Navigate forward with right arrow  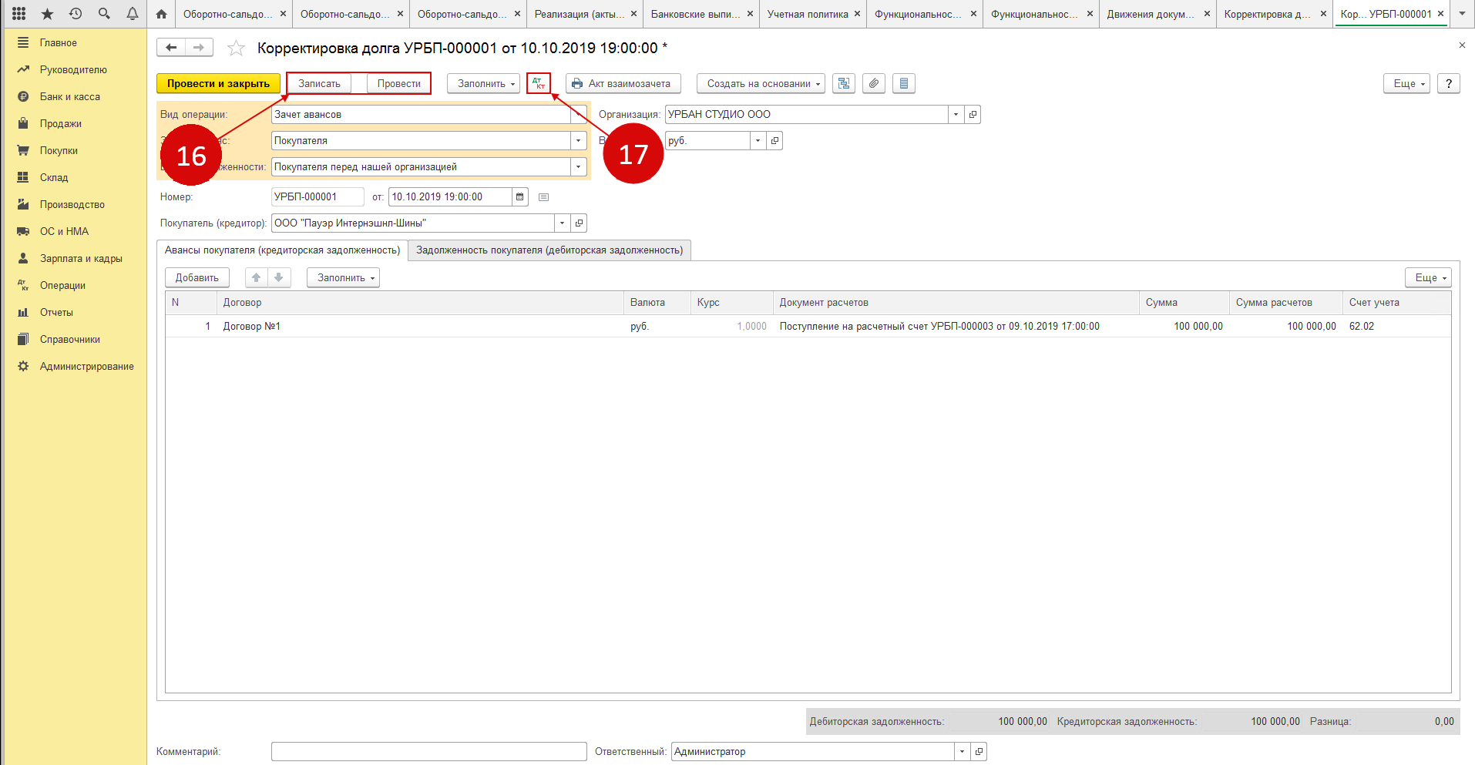click(x=199, y=48)
